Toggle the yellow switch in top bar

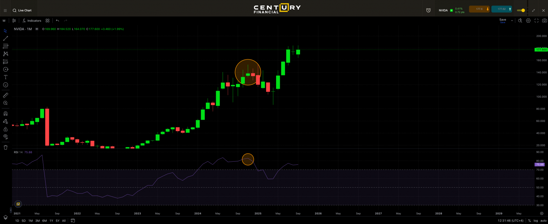pyautogui.click(x=521, y=10)
